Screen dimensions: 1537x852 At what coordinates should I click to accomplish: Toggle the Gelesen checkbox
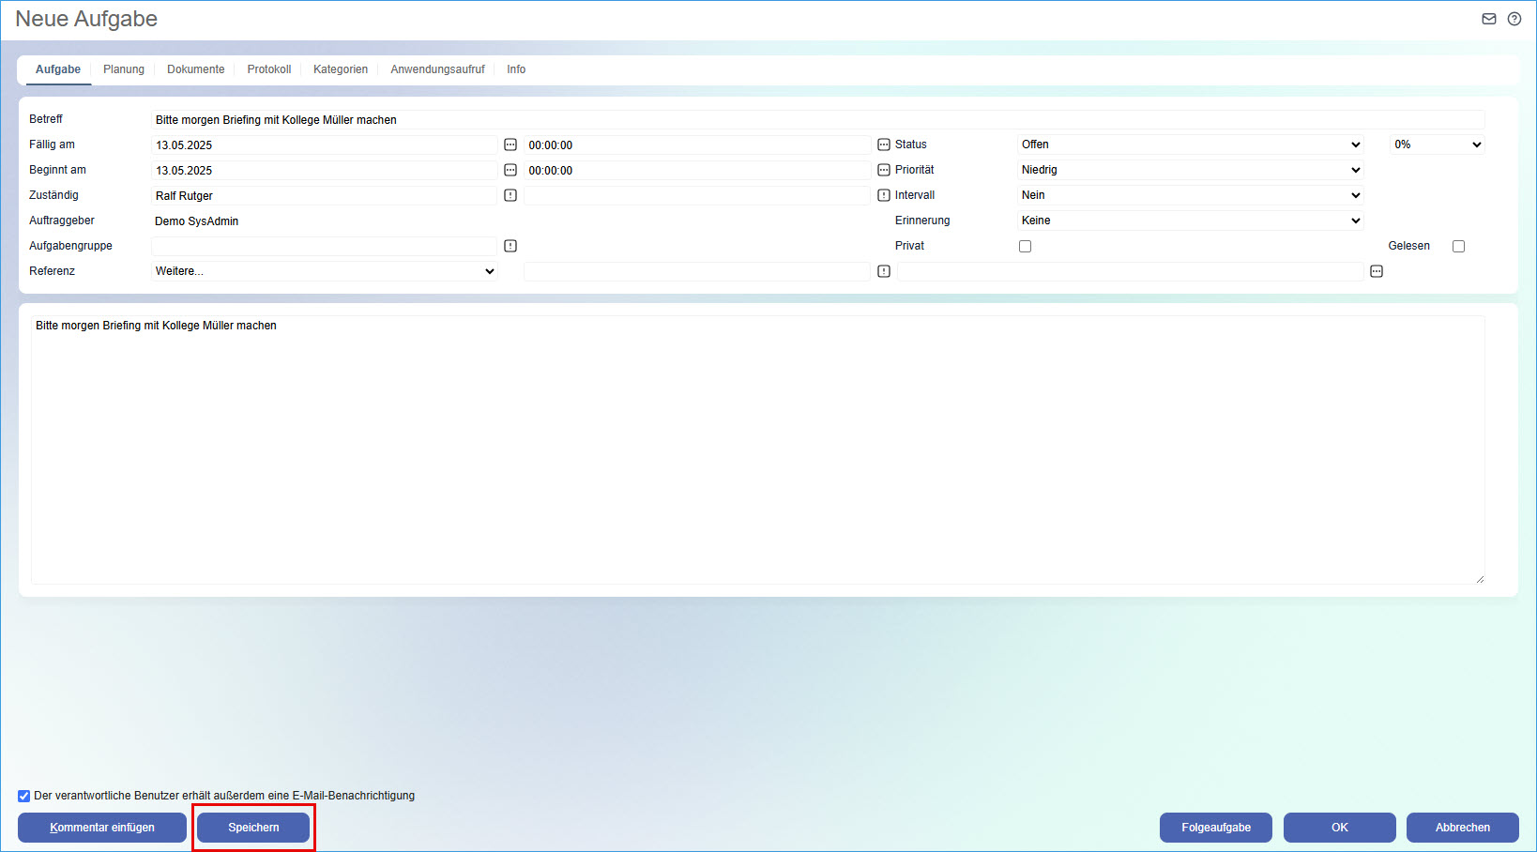[x=1458, y=246]
